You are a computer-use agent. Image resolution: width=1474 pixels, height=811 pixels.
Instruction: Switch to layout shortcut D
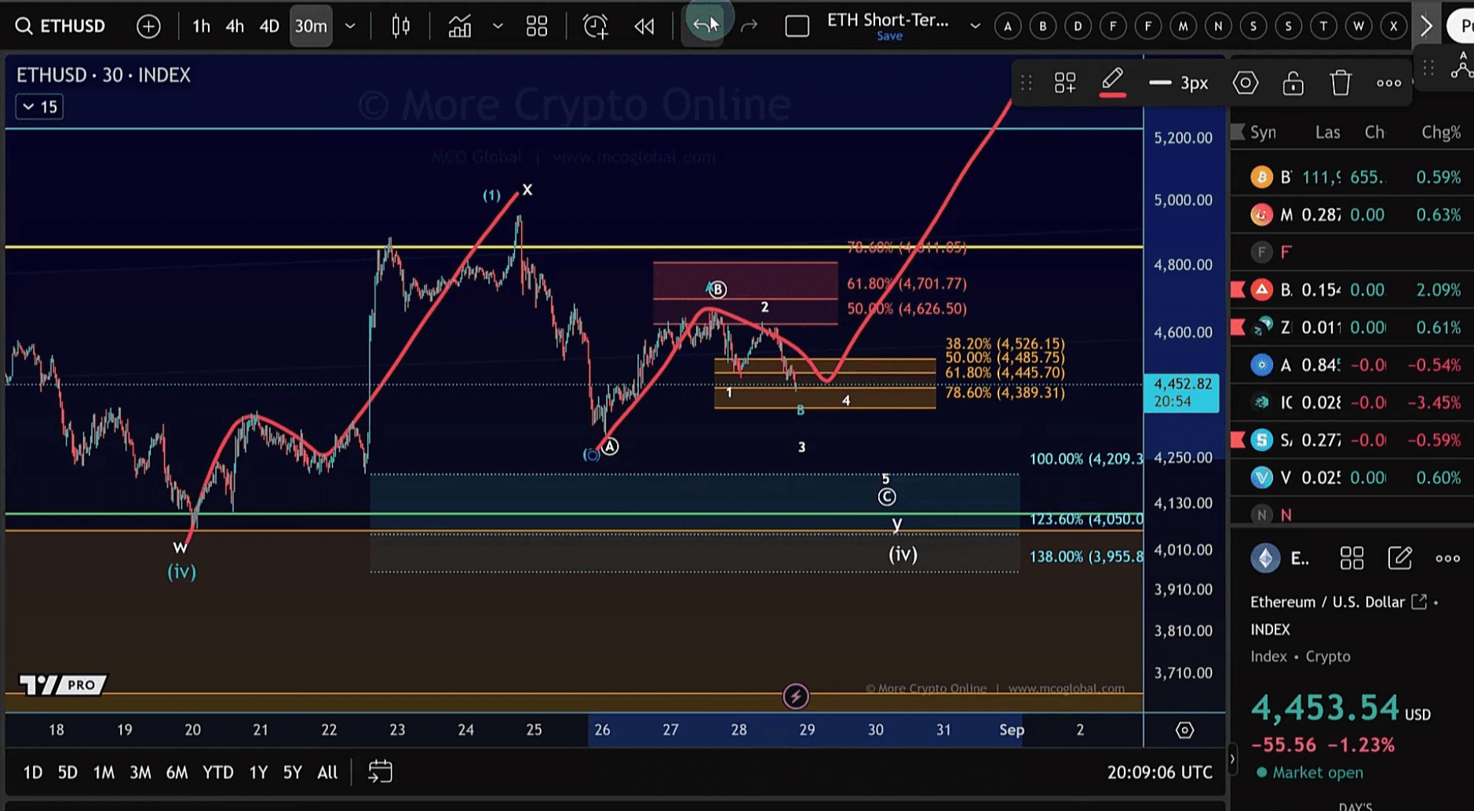1078,26
